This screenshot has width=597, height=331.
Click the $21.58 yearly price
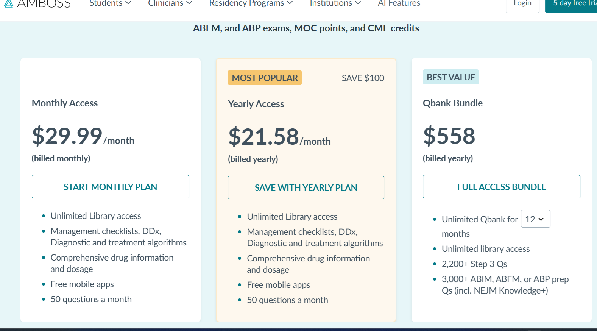coord(264,137)
